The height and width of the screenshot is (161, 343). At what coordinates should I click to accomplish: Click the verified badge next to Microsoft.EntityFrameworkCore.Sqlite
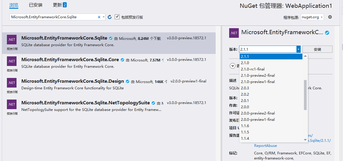(x=111, y=38)
